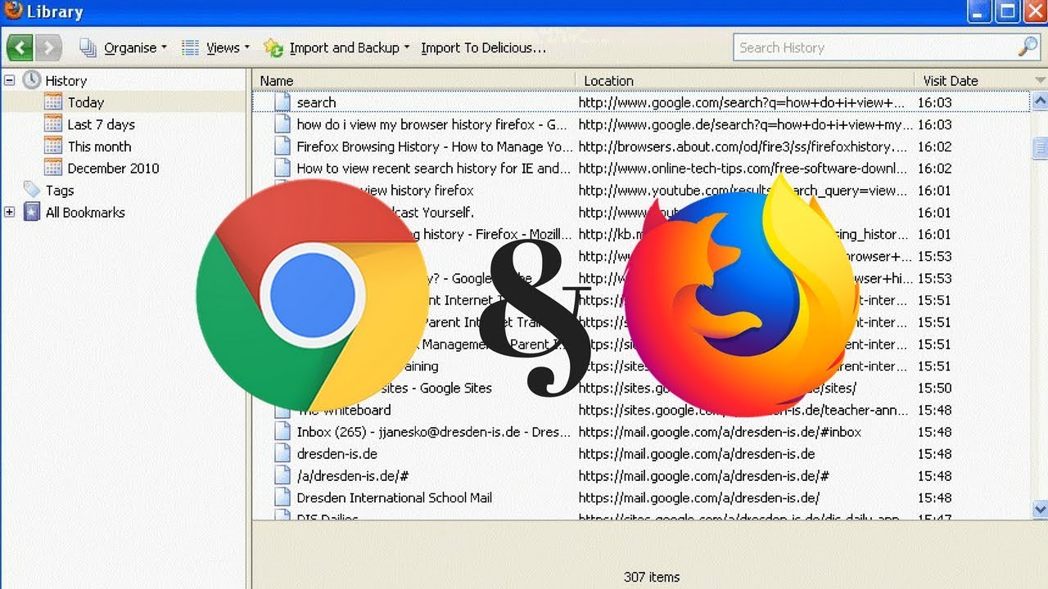Click page icon of 'Dresden International School Mail' row
The image size is (1048, 589).
[x=282, y=497]
